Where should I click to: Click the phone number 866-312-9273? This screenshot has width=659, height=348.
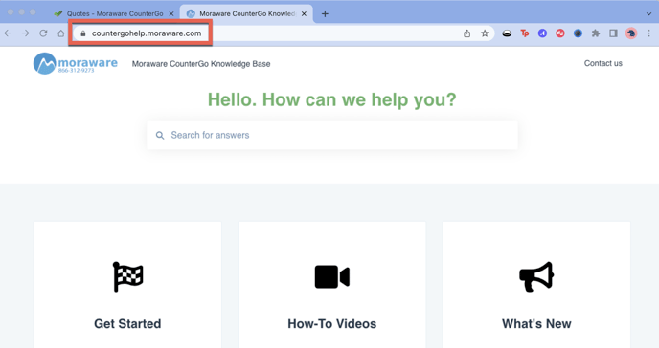(76, 71)
